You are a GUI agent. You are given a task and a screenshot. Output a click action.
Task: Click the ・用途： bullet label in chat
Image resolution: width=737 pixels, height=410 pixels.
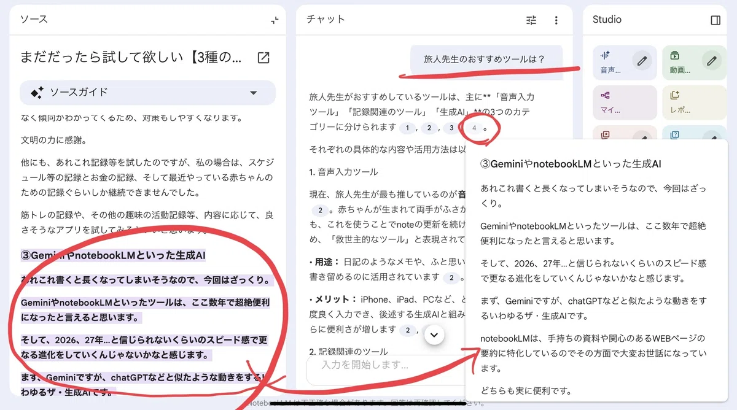(324, 261)
